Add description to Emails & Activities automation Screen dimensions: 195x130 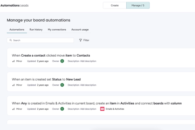[x=88, y=109]
